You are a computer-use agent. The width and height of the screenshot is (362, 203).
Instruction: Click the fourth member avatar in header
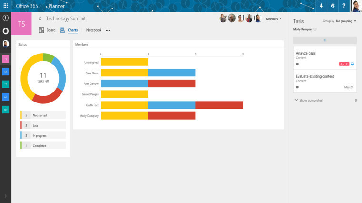click(x=249, y=18)
